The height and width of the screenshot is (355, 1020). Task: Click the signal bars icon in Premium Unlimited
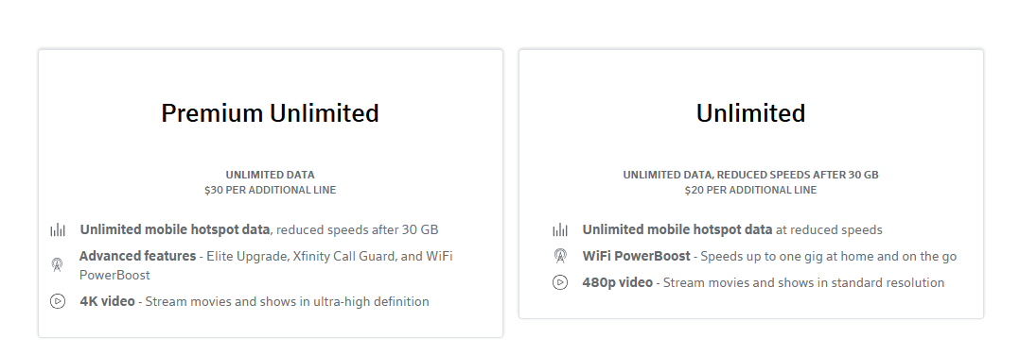tap(58, 229)
